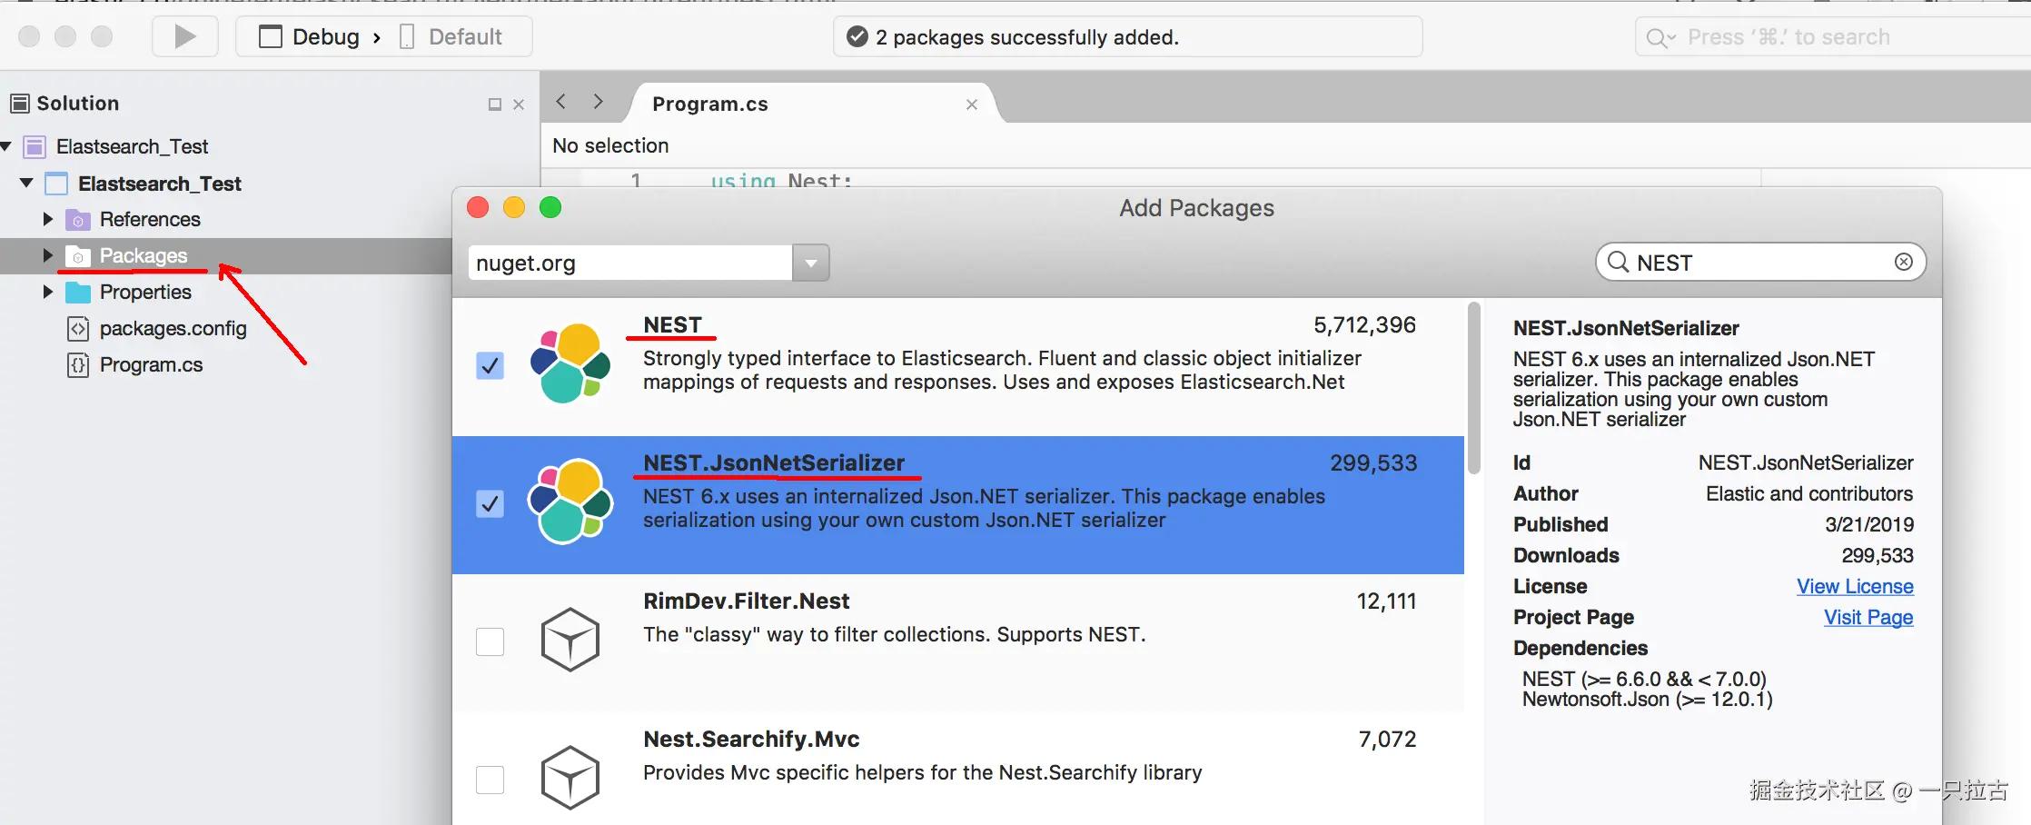The width and height of the screenshot is (2031, 825).
Task: Check the RimDev.Filter.Nest package checkbox
Action: pyautogui.click(x=490, y=641)
